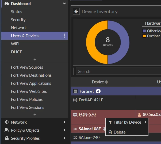
Task: Focus the device Search field
Action: click(x=118, y=71)
